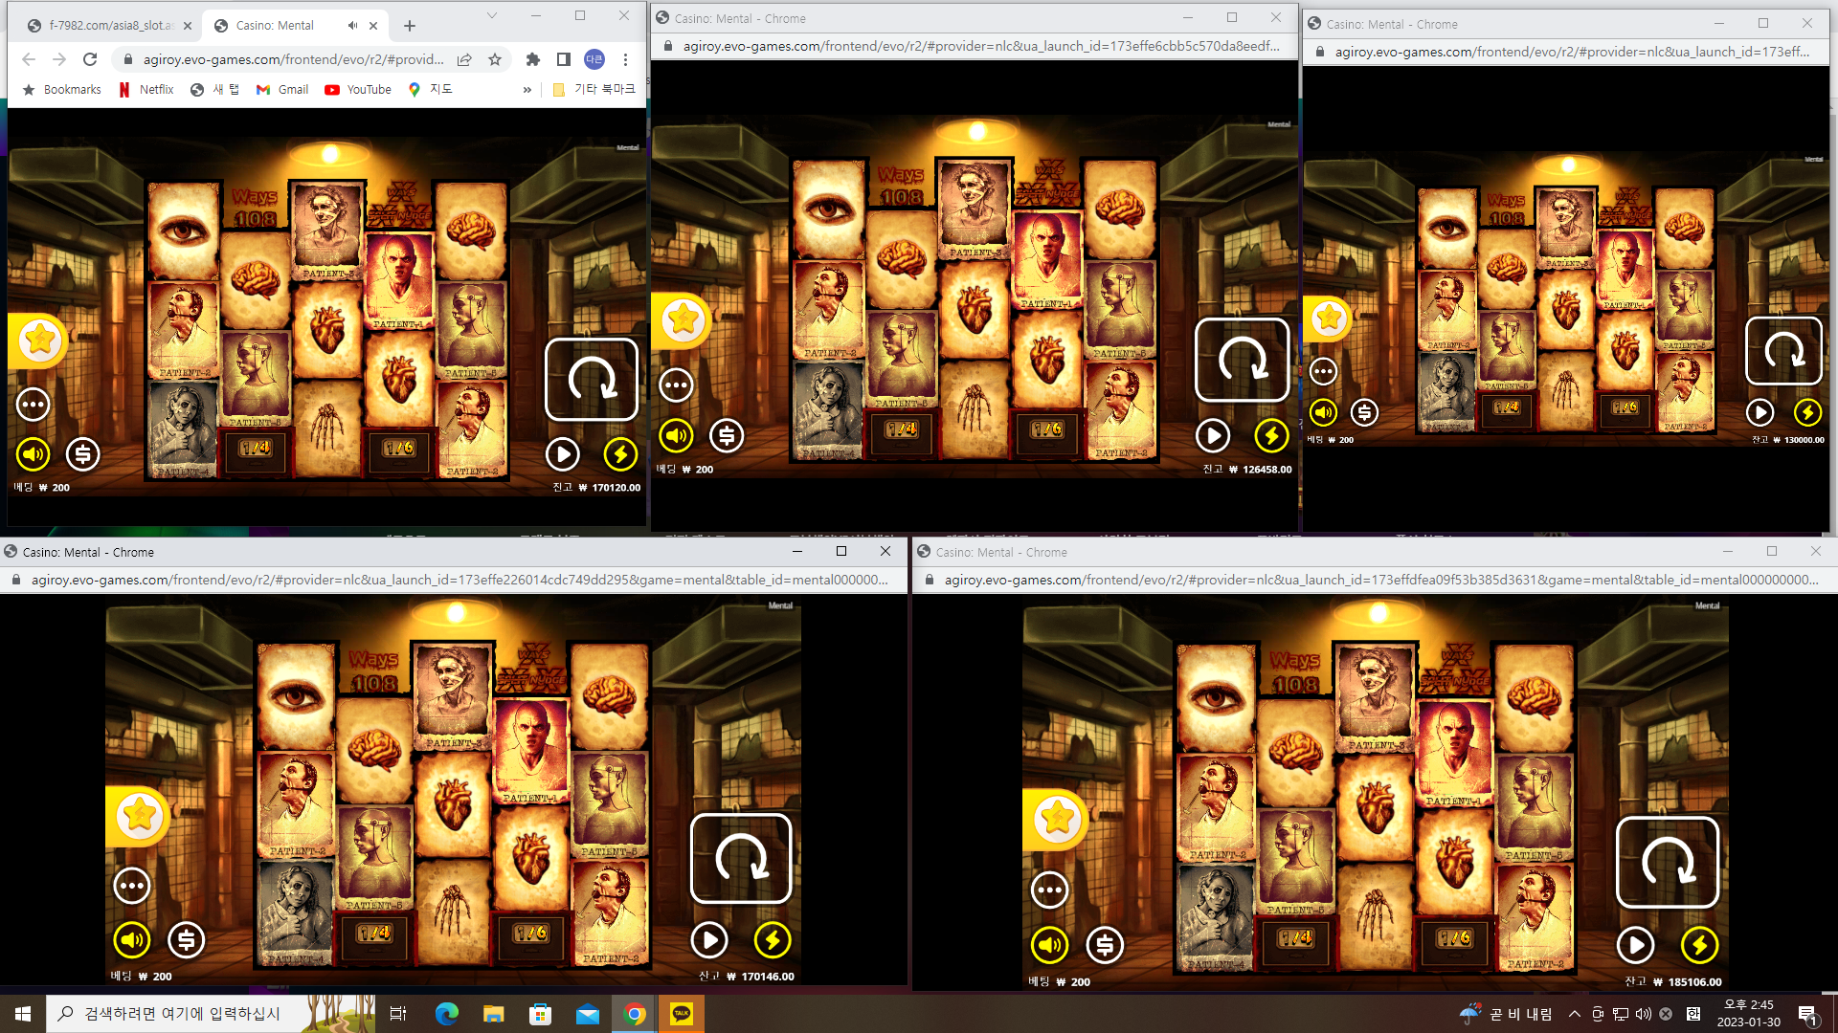
Task: Open the 지도 maps bookmark
Action: point(430,90)
